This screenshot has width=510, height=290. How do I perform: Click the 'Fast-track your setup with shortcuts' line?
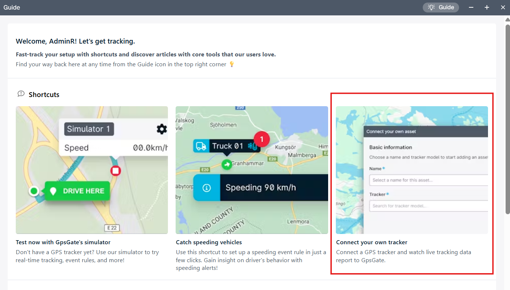146,55
